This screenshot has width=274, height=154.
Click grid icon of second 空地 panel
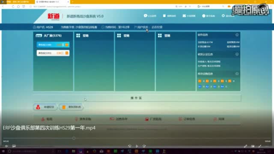tap(119, 36)
